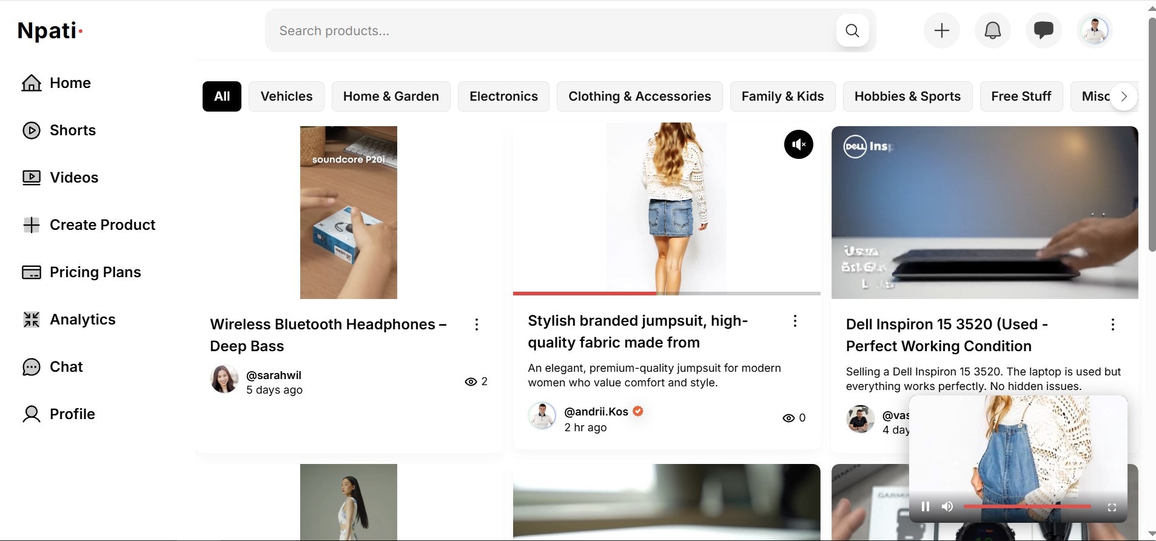Click the views eye icon on headphones card
The width and height of the screenshot is (1156, 541).
pos(471,381)
